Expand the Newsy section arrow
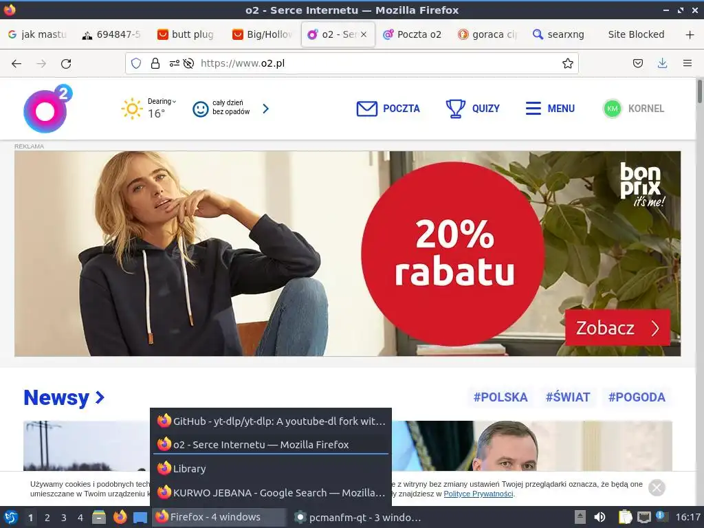 pyautogui.click(x=100, y=397)
